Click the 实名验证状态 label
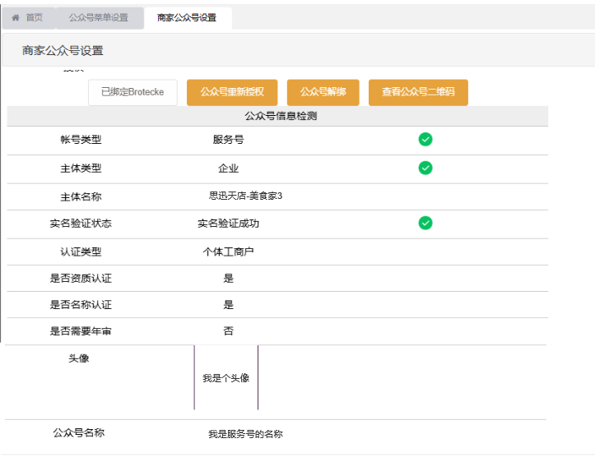Viewport: 595px width, 471px height. (81, 224)
